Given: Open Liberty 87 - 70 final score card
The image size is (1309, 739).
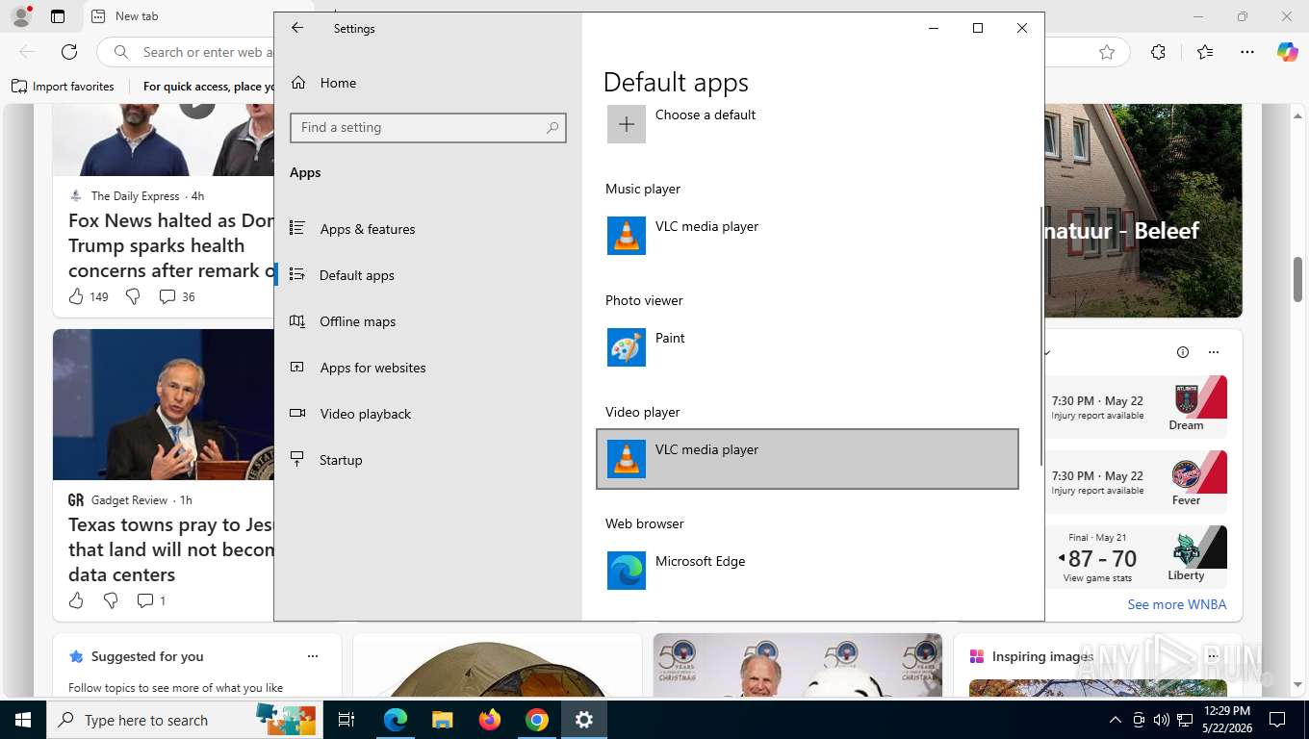Looking at the screenshot, I should 1136,557.
